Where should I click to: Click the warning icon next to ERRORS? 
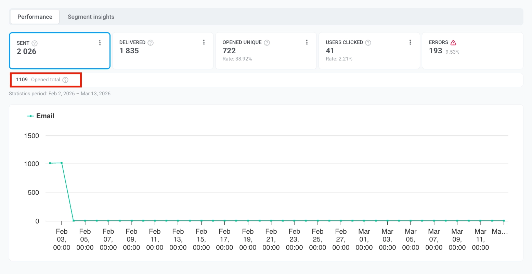(x=453, y=42)
